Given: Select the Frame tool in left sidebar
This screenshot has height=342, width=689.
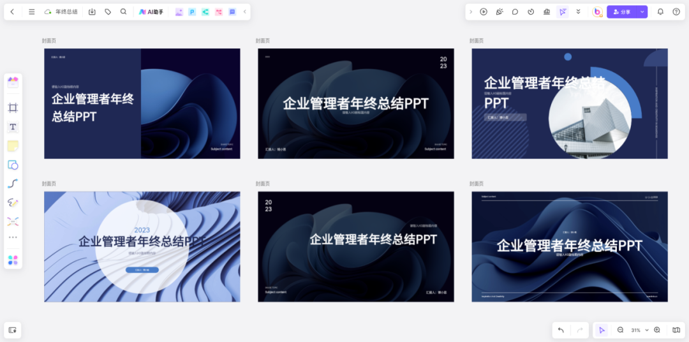Looking at the screenshot, I should tap(13, 108).
